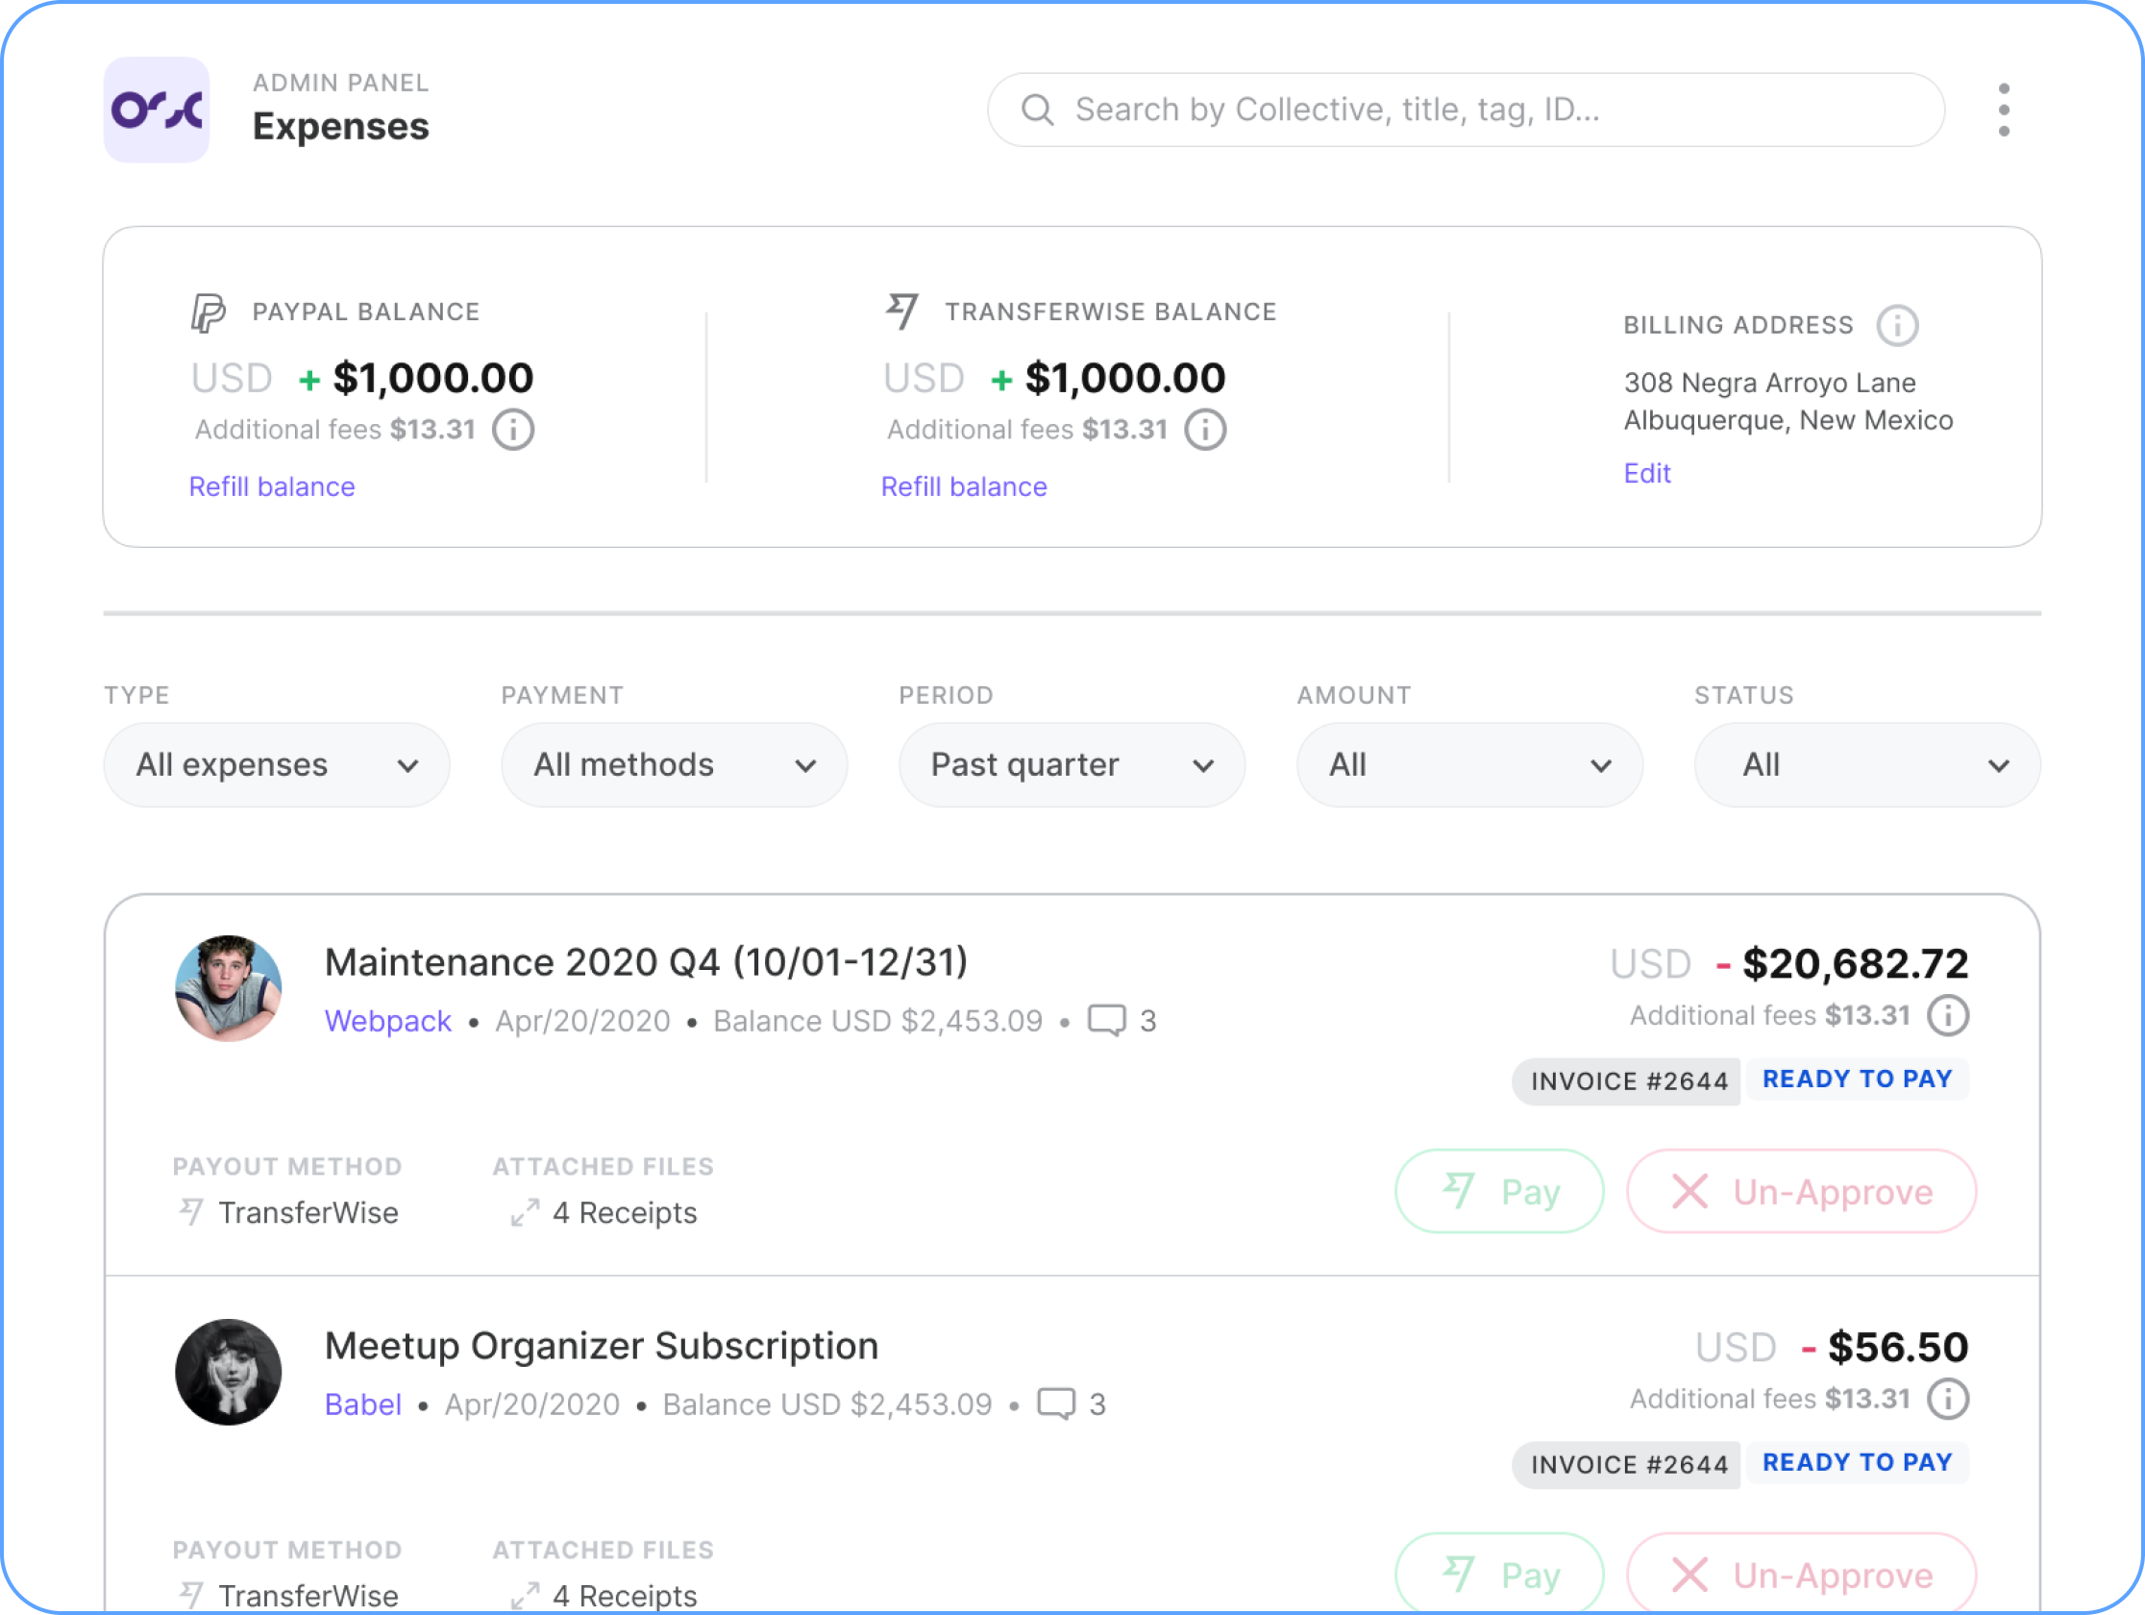
Task: Open fees info tooltip on Meetup Organizer Subscription
Action: point(1947,1398)
